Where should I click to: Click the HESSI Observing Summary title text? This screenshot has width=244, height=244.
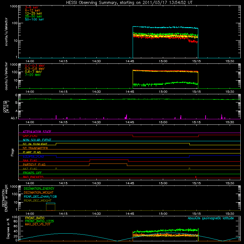pyautogui.click(x=129, y=3)
